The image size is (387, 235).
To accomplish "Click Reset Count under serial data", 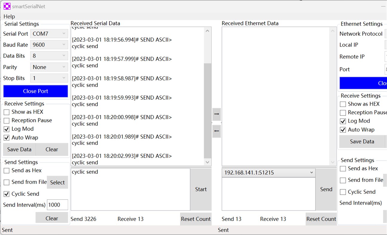I will 196,219.
